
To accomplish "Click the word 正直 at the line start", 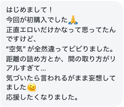I will 13,30.
